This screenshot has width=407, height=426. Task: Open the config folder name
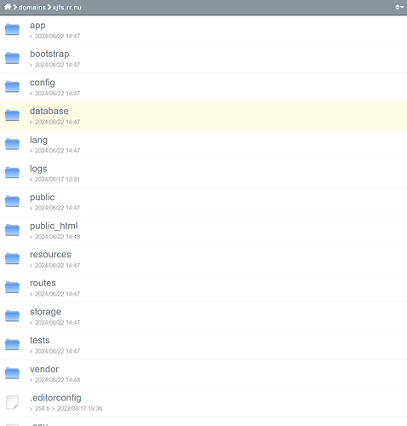pyautogui.click(x=43, y=83)
